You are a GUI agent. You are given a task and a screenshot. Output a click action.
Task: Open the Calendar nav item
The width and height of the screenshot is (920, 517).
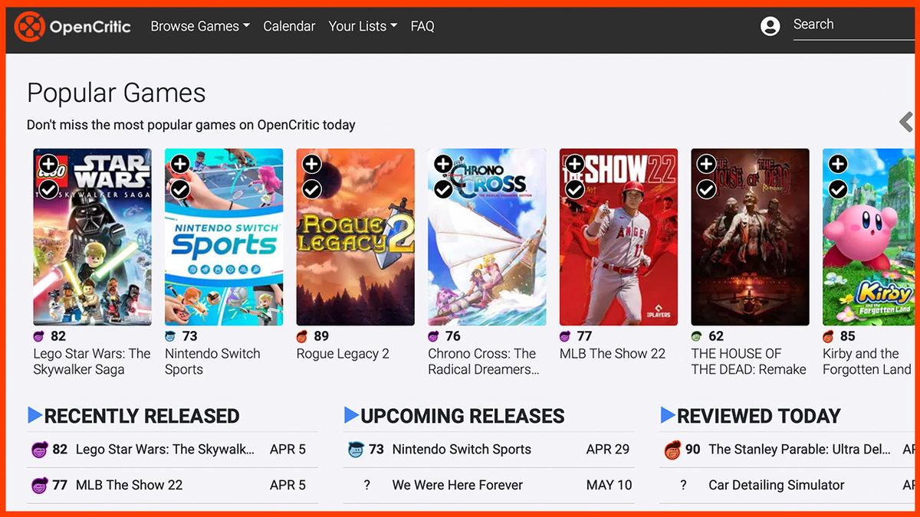[289, 26]
